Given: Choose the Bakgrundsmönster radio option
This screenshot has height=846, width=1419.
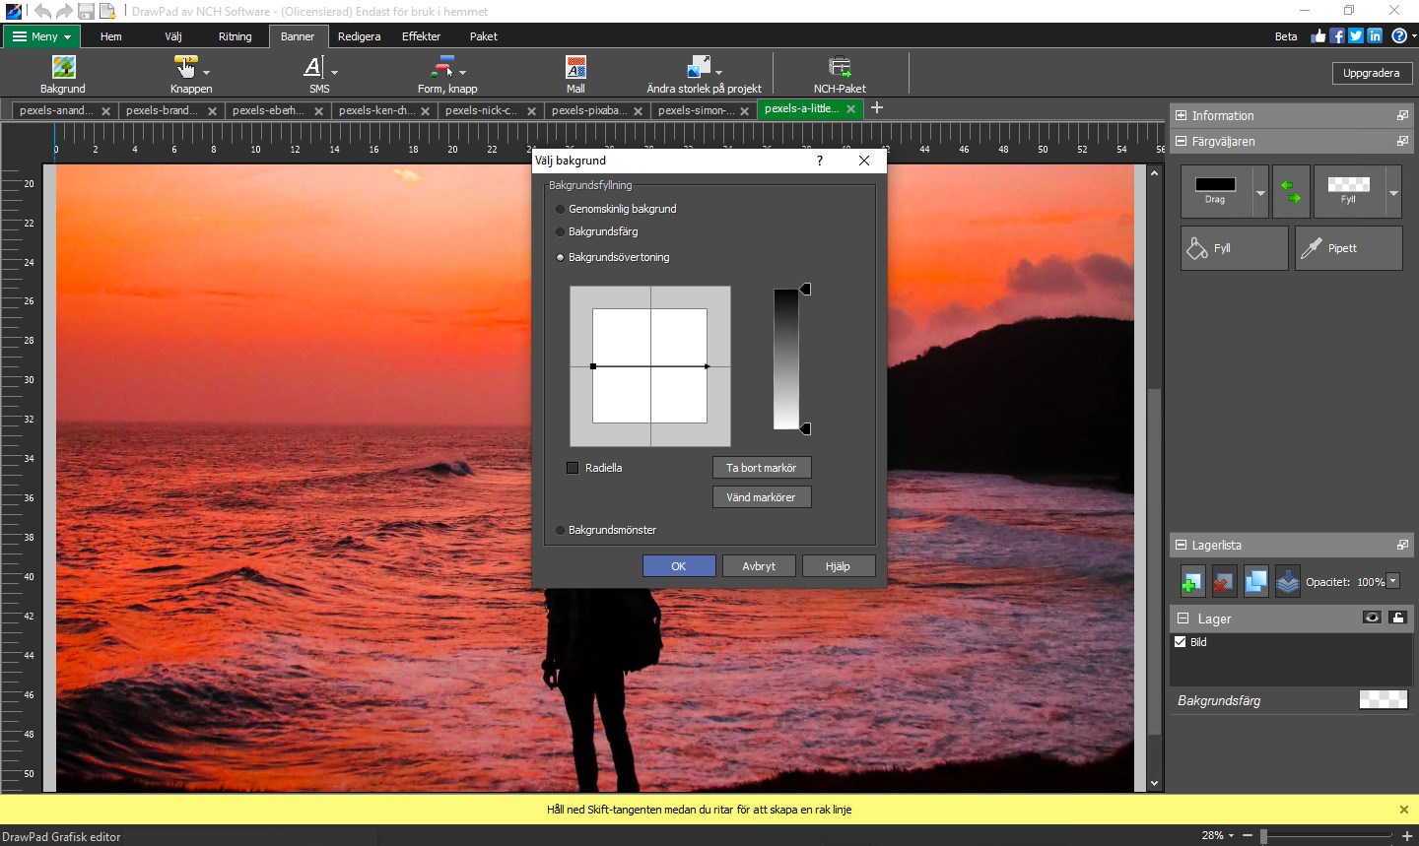Looking at the screenshot, I should pyautogui.click(x=561, y=530).
